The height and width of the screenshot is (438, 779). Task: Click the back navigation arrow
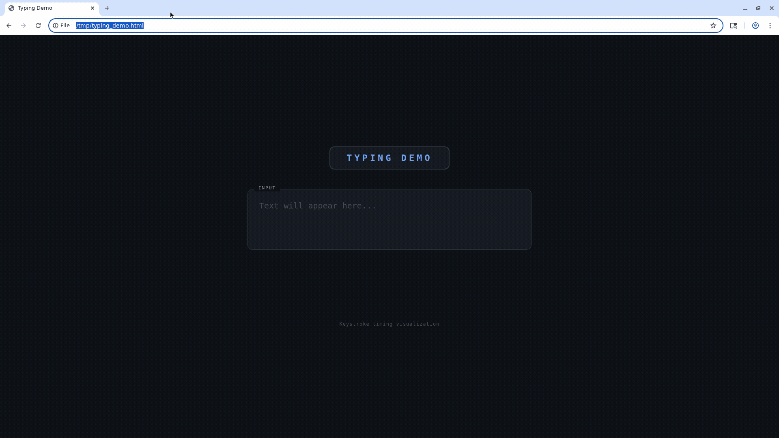tap(9, 26)
